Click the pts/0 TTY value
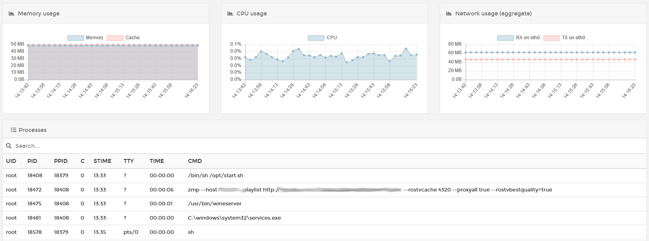The height and width of the screenshot is (241, 649). (x=131, y=232)
